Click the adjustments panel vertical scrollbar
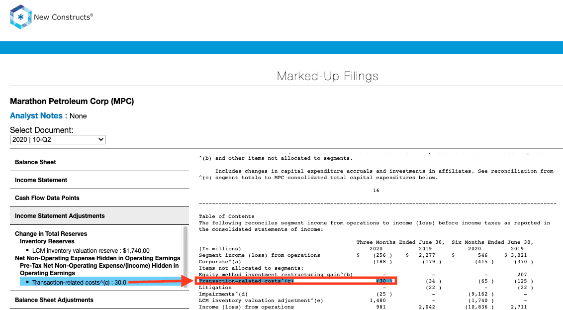Image resolution: width=563 pixels, height=310 pixels. (186, 256)
